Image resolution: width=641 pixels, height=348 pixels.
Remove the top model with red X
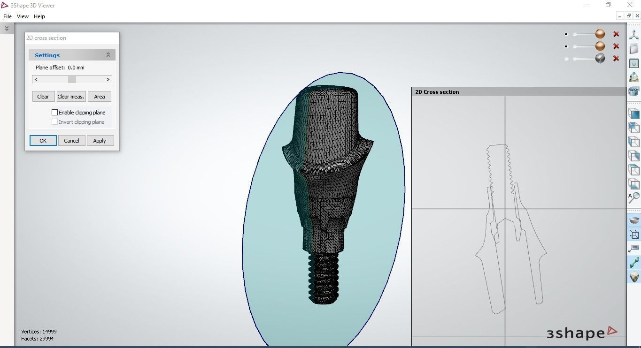(x=616, y=34)
